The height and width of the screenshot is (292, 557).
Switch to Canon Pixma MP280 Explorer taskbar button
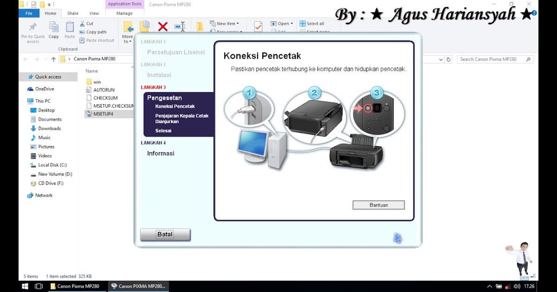tap(77, 286)
